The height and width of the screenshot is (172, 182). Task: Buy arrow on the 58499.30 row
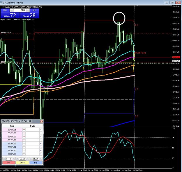[x=41, y=133]
